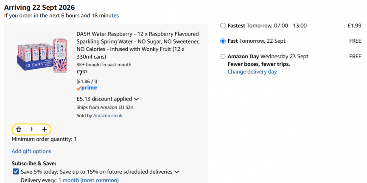Choose the Amazon Day Wednesday 23 Sept option

point(223,56)
